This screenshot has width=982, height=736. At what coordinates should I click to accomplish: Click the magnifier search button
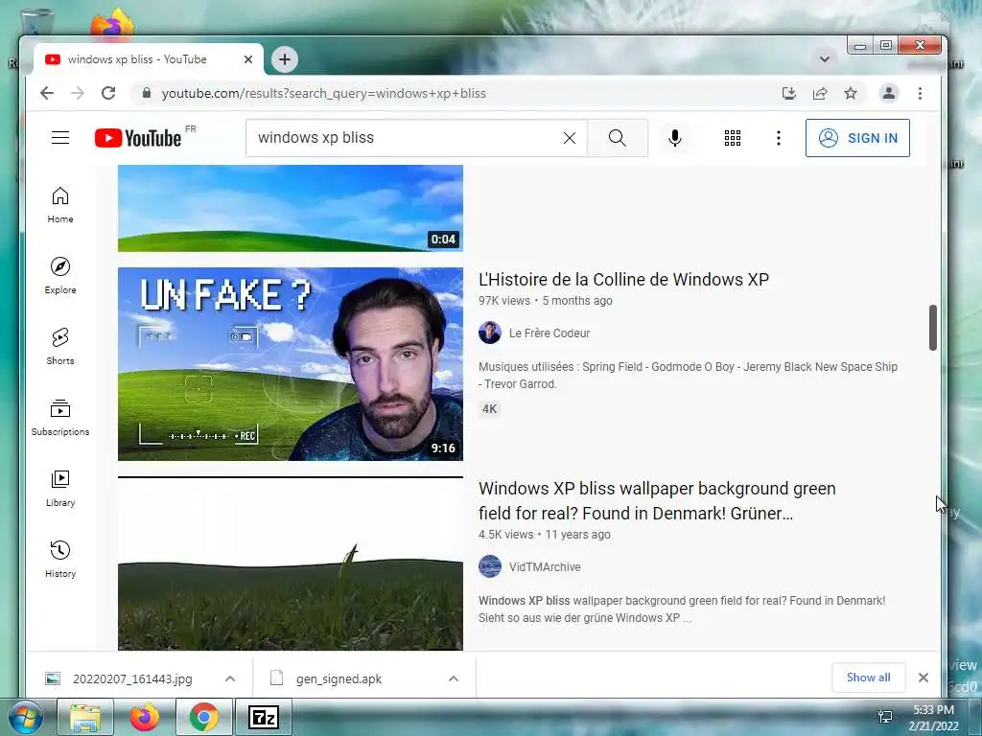click(618, 138)
